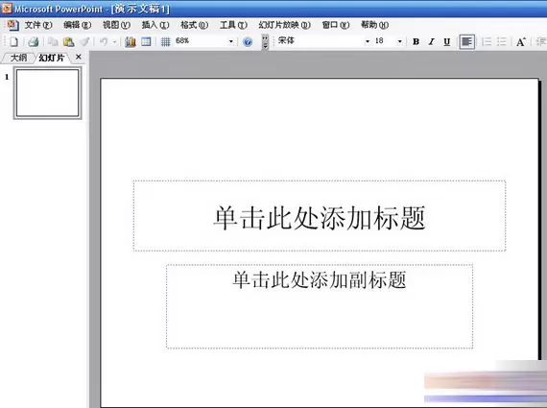Open PowerPoint help question icon
Screen dimensions: 547x408
click(x=248, y=42)
